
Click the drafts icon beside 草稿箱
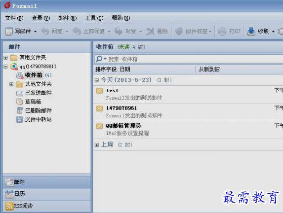tap(19, 102)
